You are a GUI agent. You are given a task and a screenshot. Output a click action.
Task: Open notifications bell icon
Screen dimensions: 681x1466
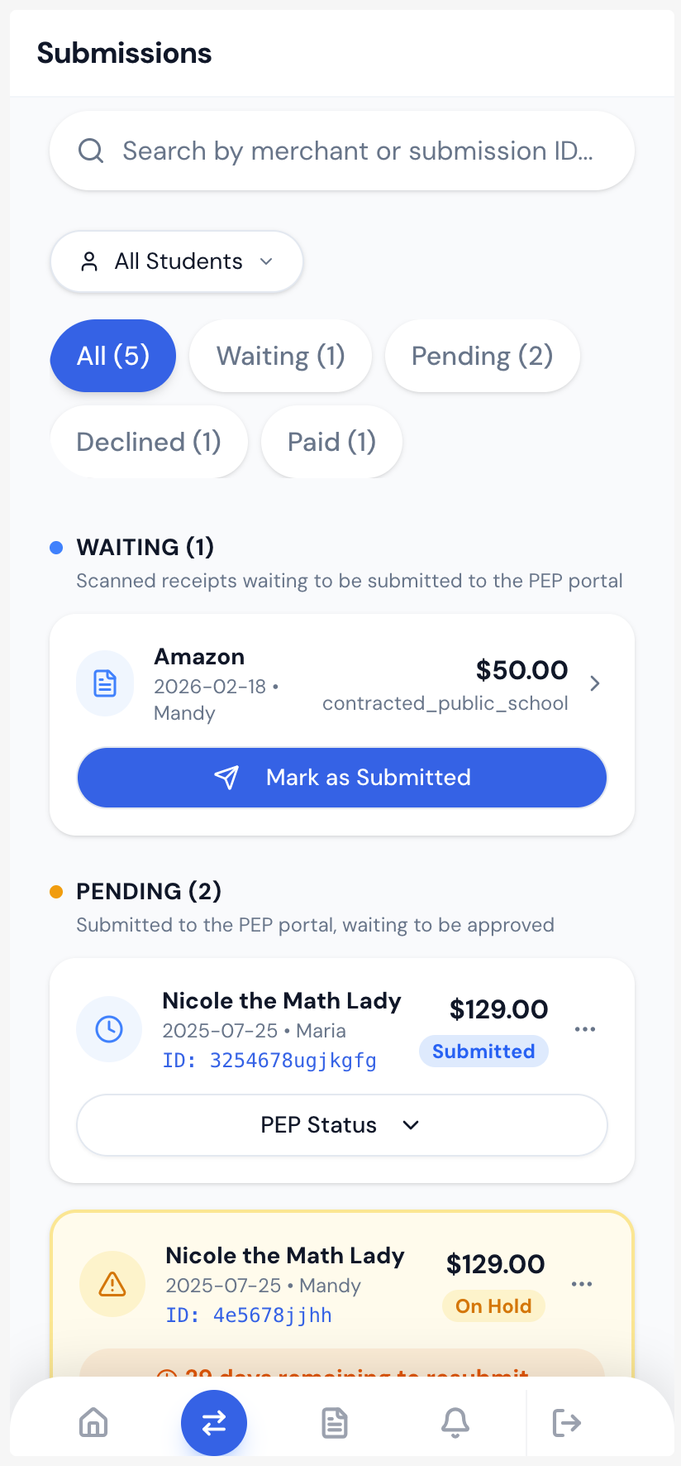pyautogui.click(x=455, y=1423)
